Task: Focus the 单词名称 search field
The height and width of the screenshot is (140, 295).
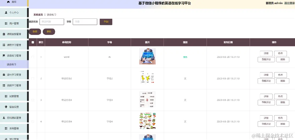Action: pyautogui.click(x=52, y=22)
